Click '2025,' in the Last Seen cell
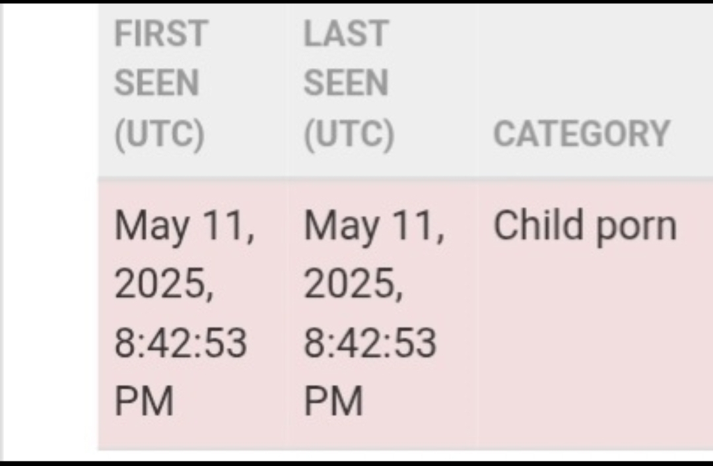The width and height of the screenshot is (713, 466). [x=353, y=284]
